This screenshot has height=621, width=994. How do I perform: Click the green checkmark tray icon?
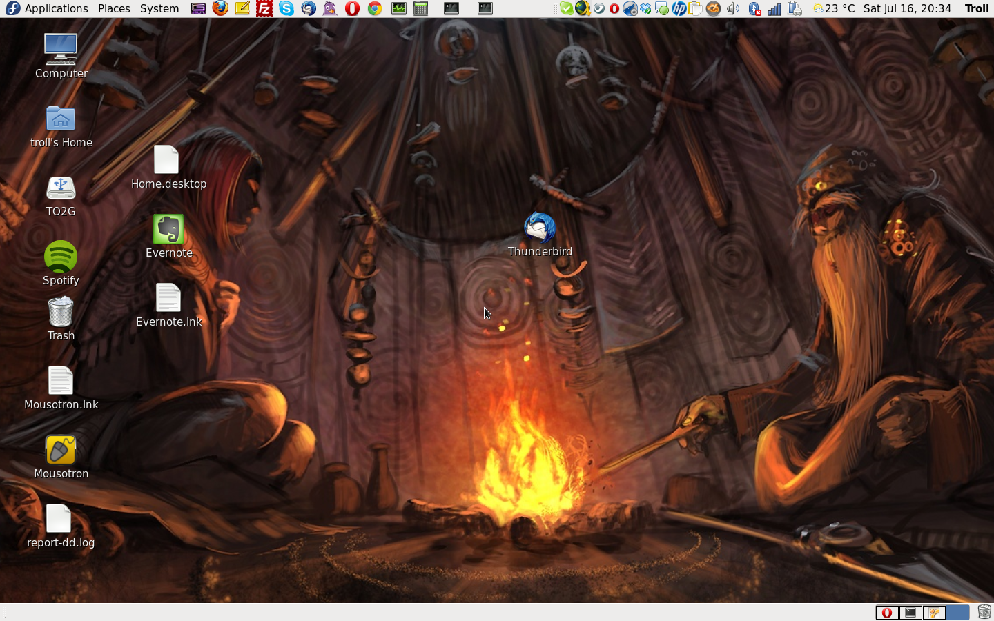(566, 8)
